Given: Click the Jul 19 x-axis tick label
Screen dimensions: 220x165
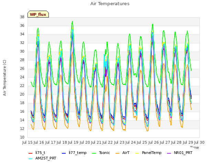Looking at the screenshot, I should (x=73, y=142).
